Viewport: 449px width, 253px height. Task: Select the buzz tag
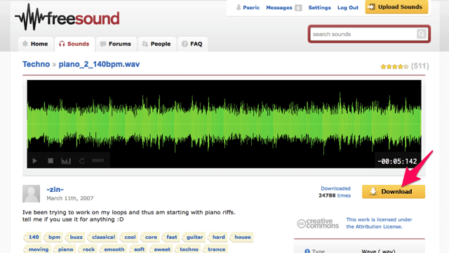(75, 238)
